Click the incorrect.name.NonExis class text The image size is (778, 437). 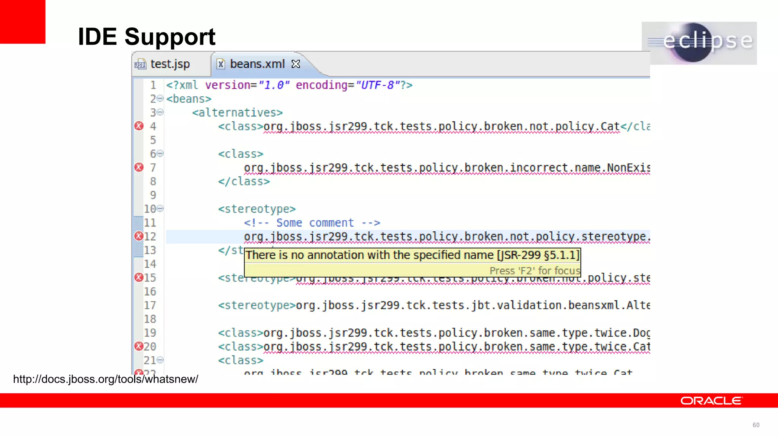[x=447, y=168]
